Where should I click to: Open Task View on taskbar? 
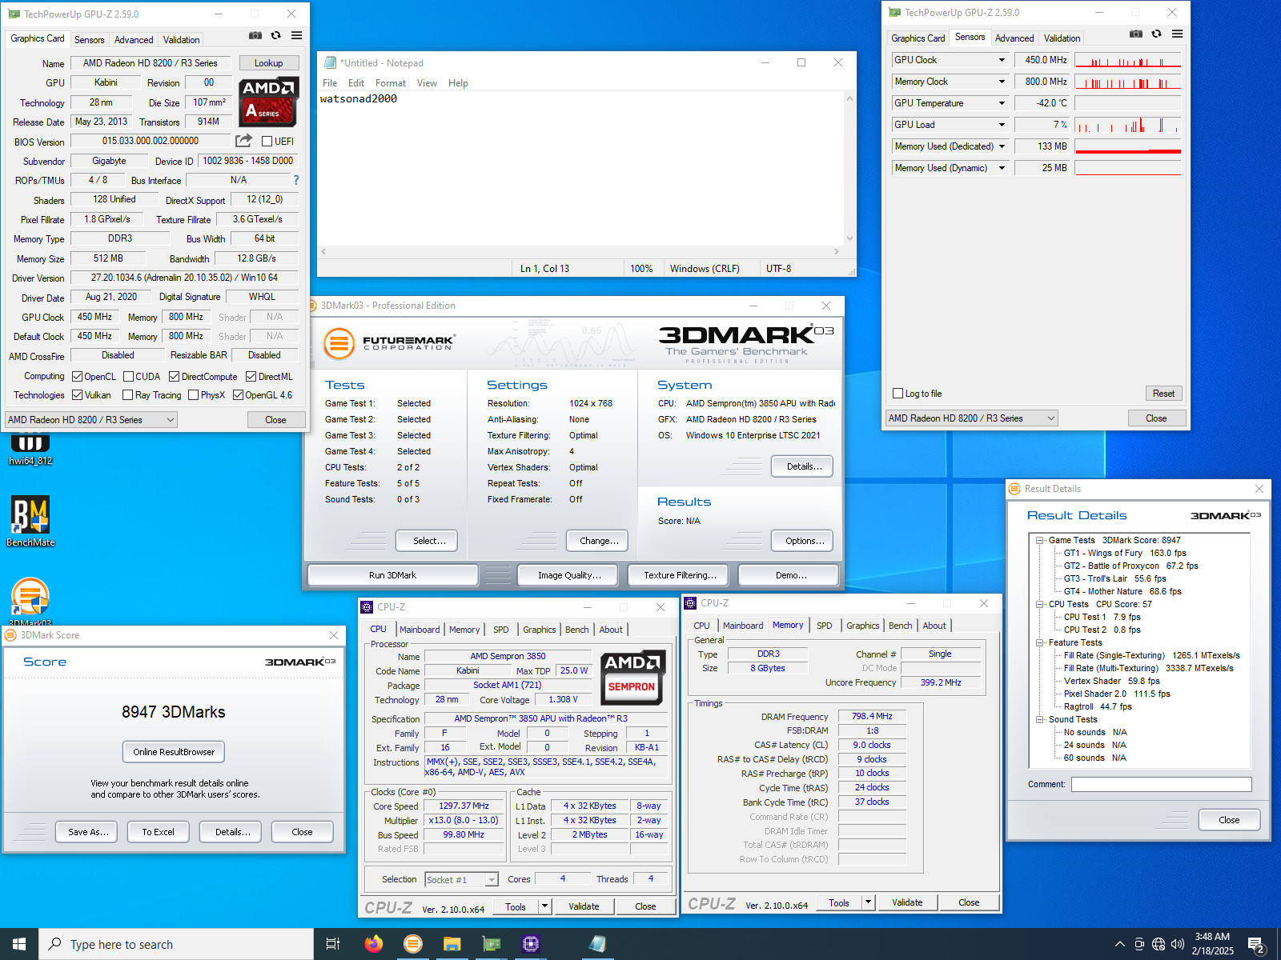(333, 944)
